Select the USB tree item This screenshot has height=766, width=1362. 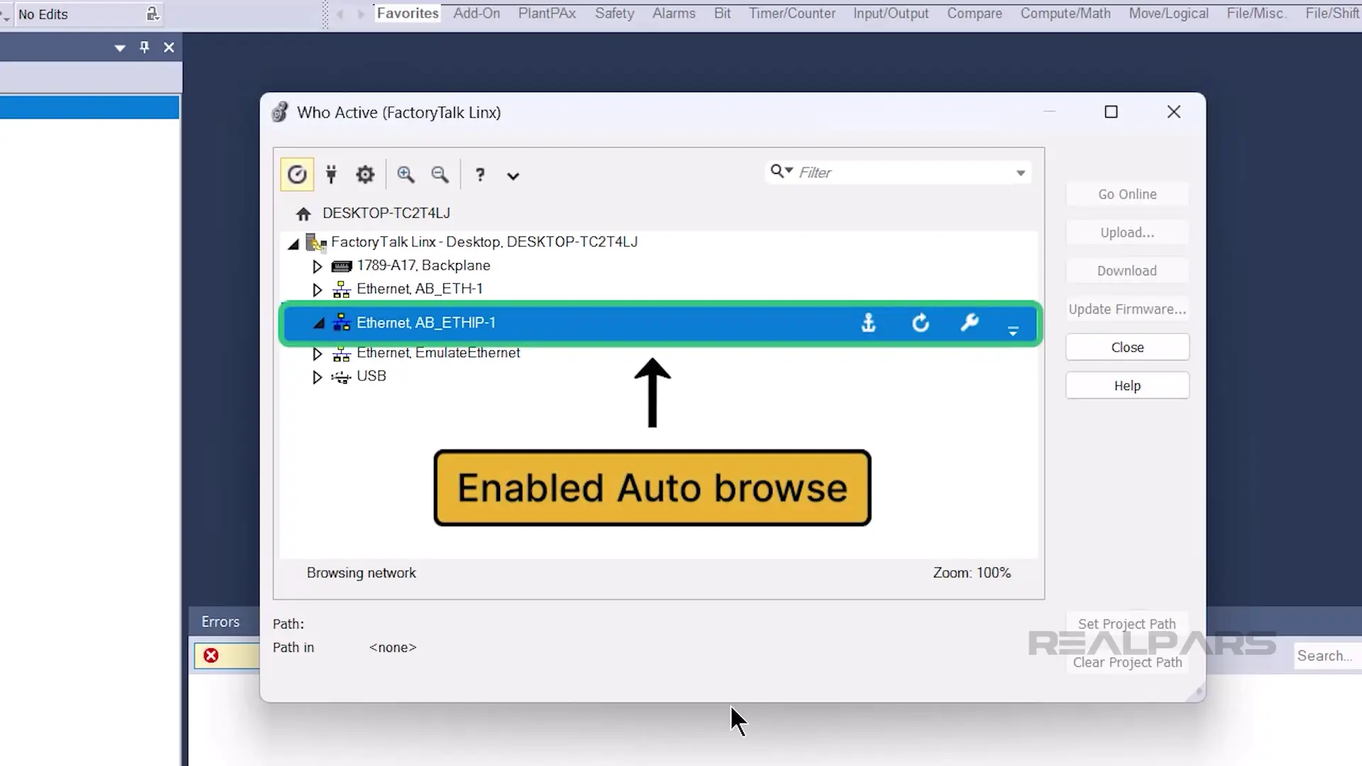pyautogui.click(x=371, y=376)
